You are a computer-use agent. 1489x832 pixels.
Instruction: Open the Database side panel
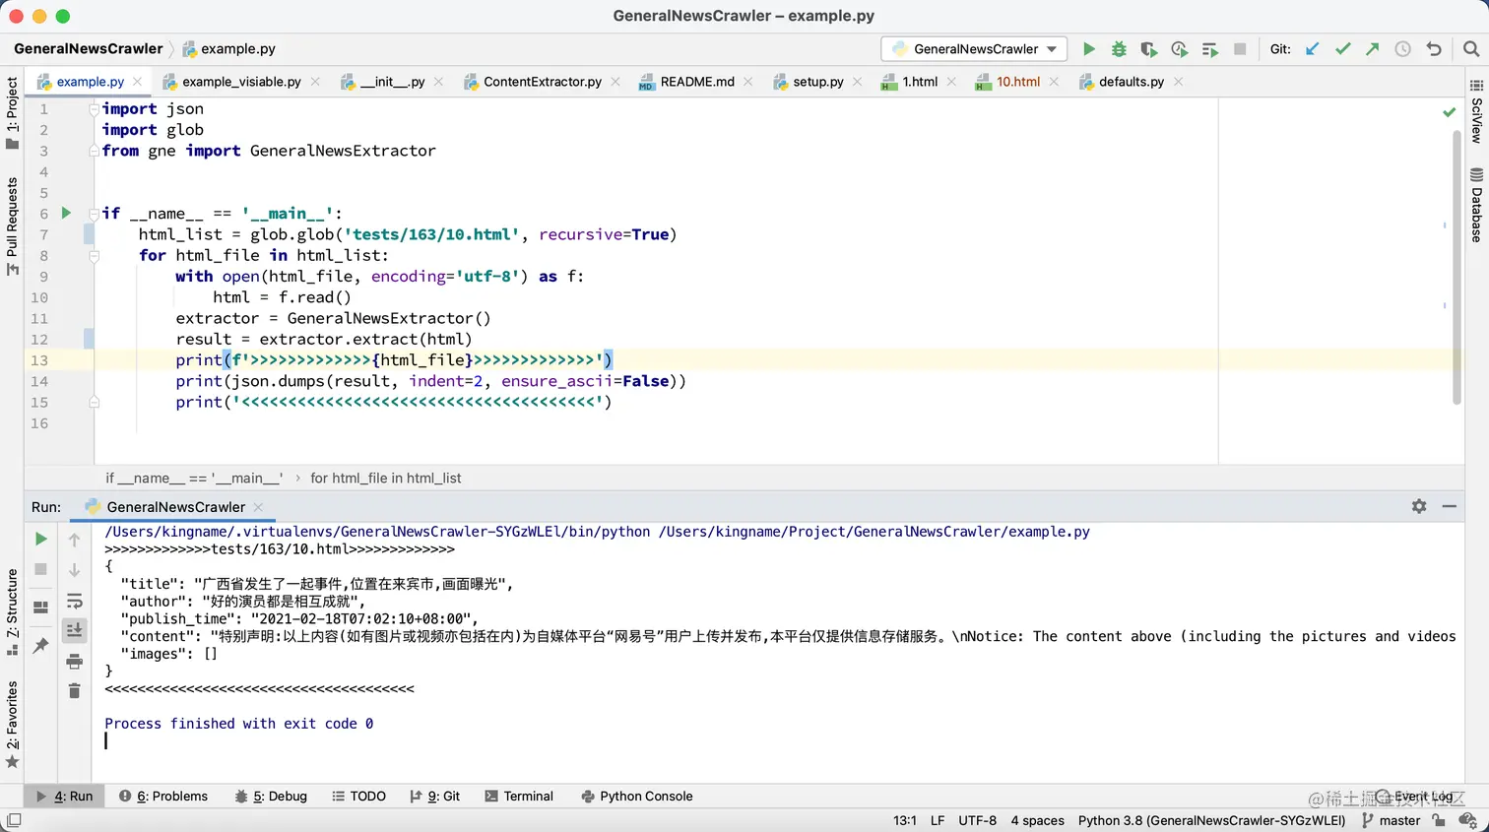point(1476,205)
